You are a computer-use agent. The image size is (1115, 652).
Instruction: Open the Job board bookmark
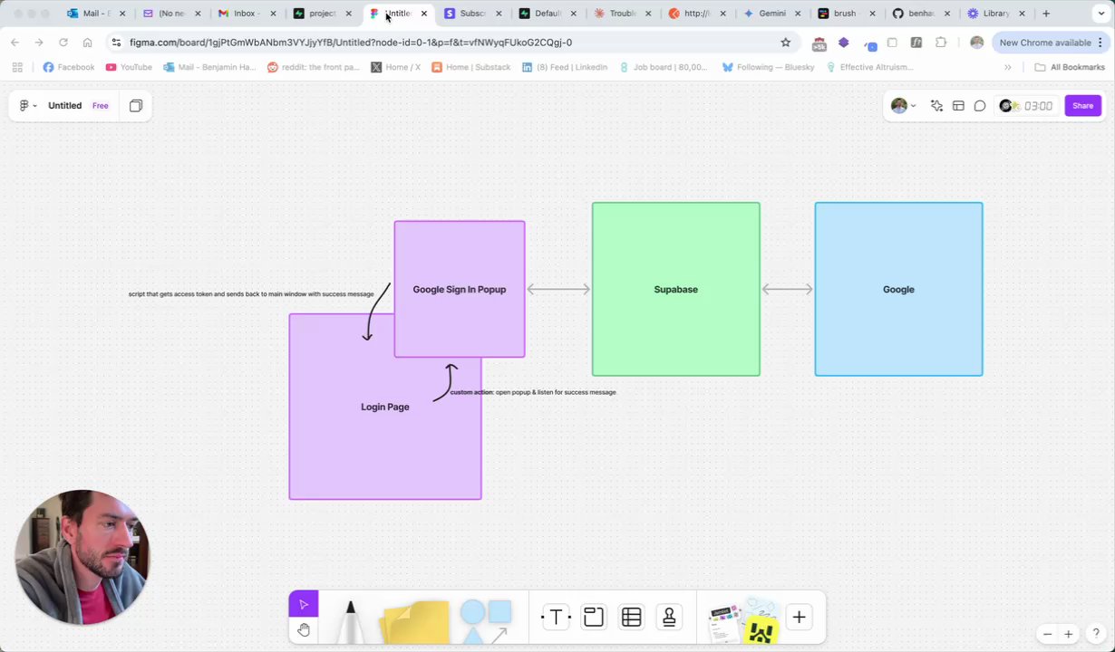point(664,67)
